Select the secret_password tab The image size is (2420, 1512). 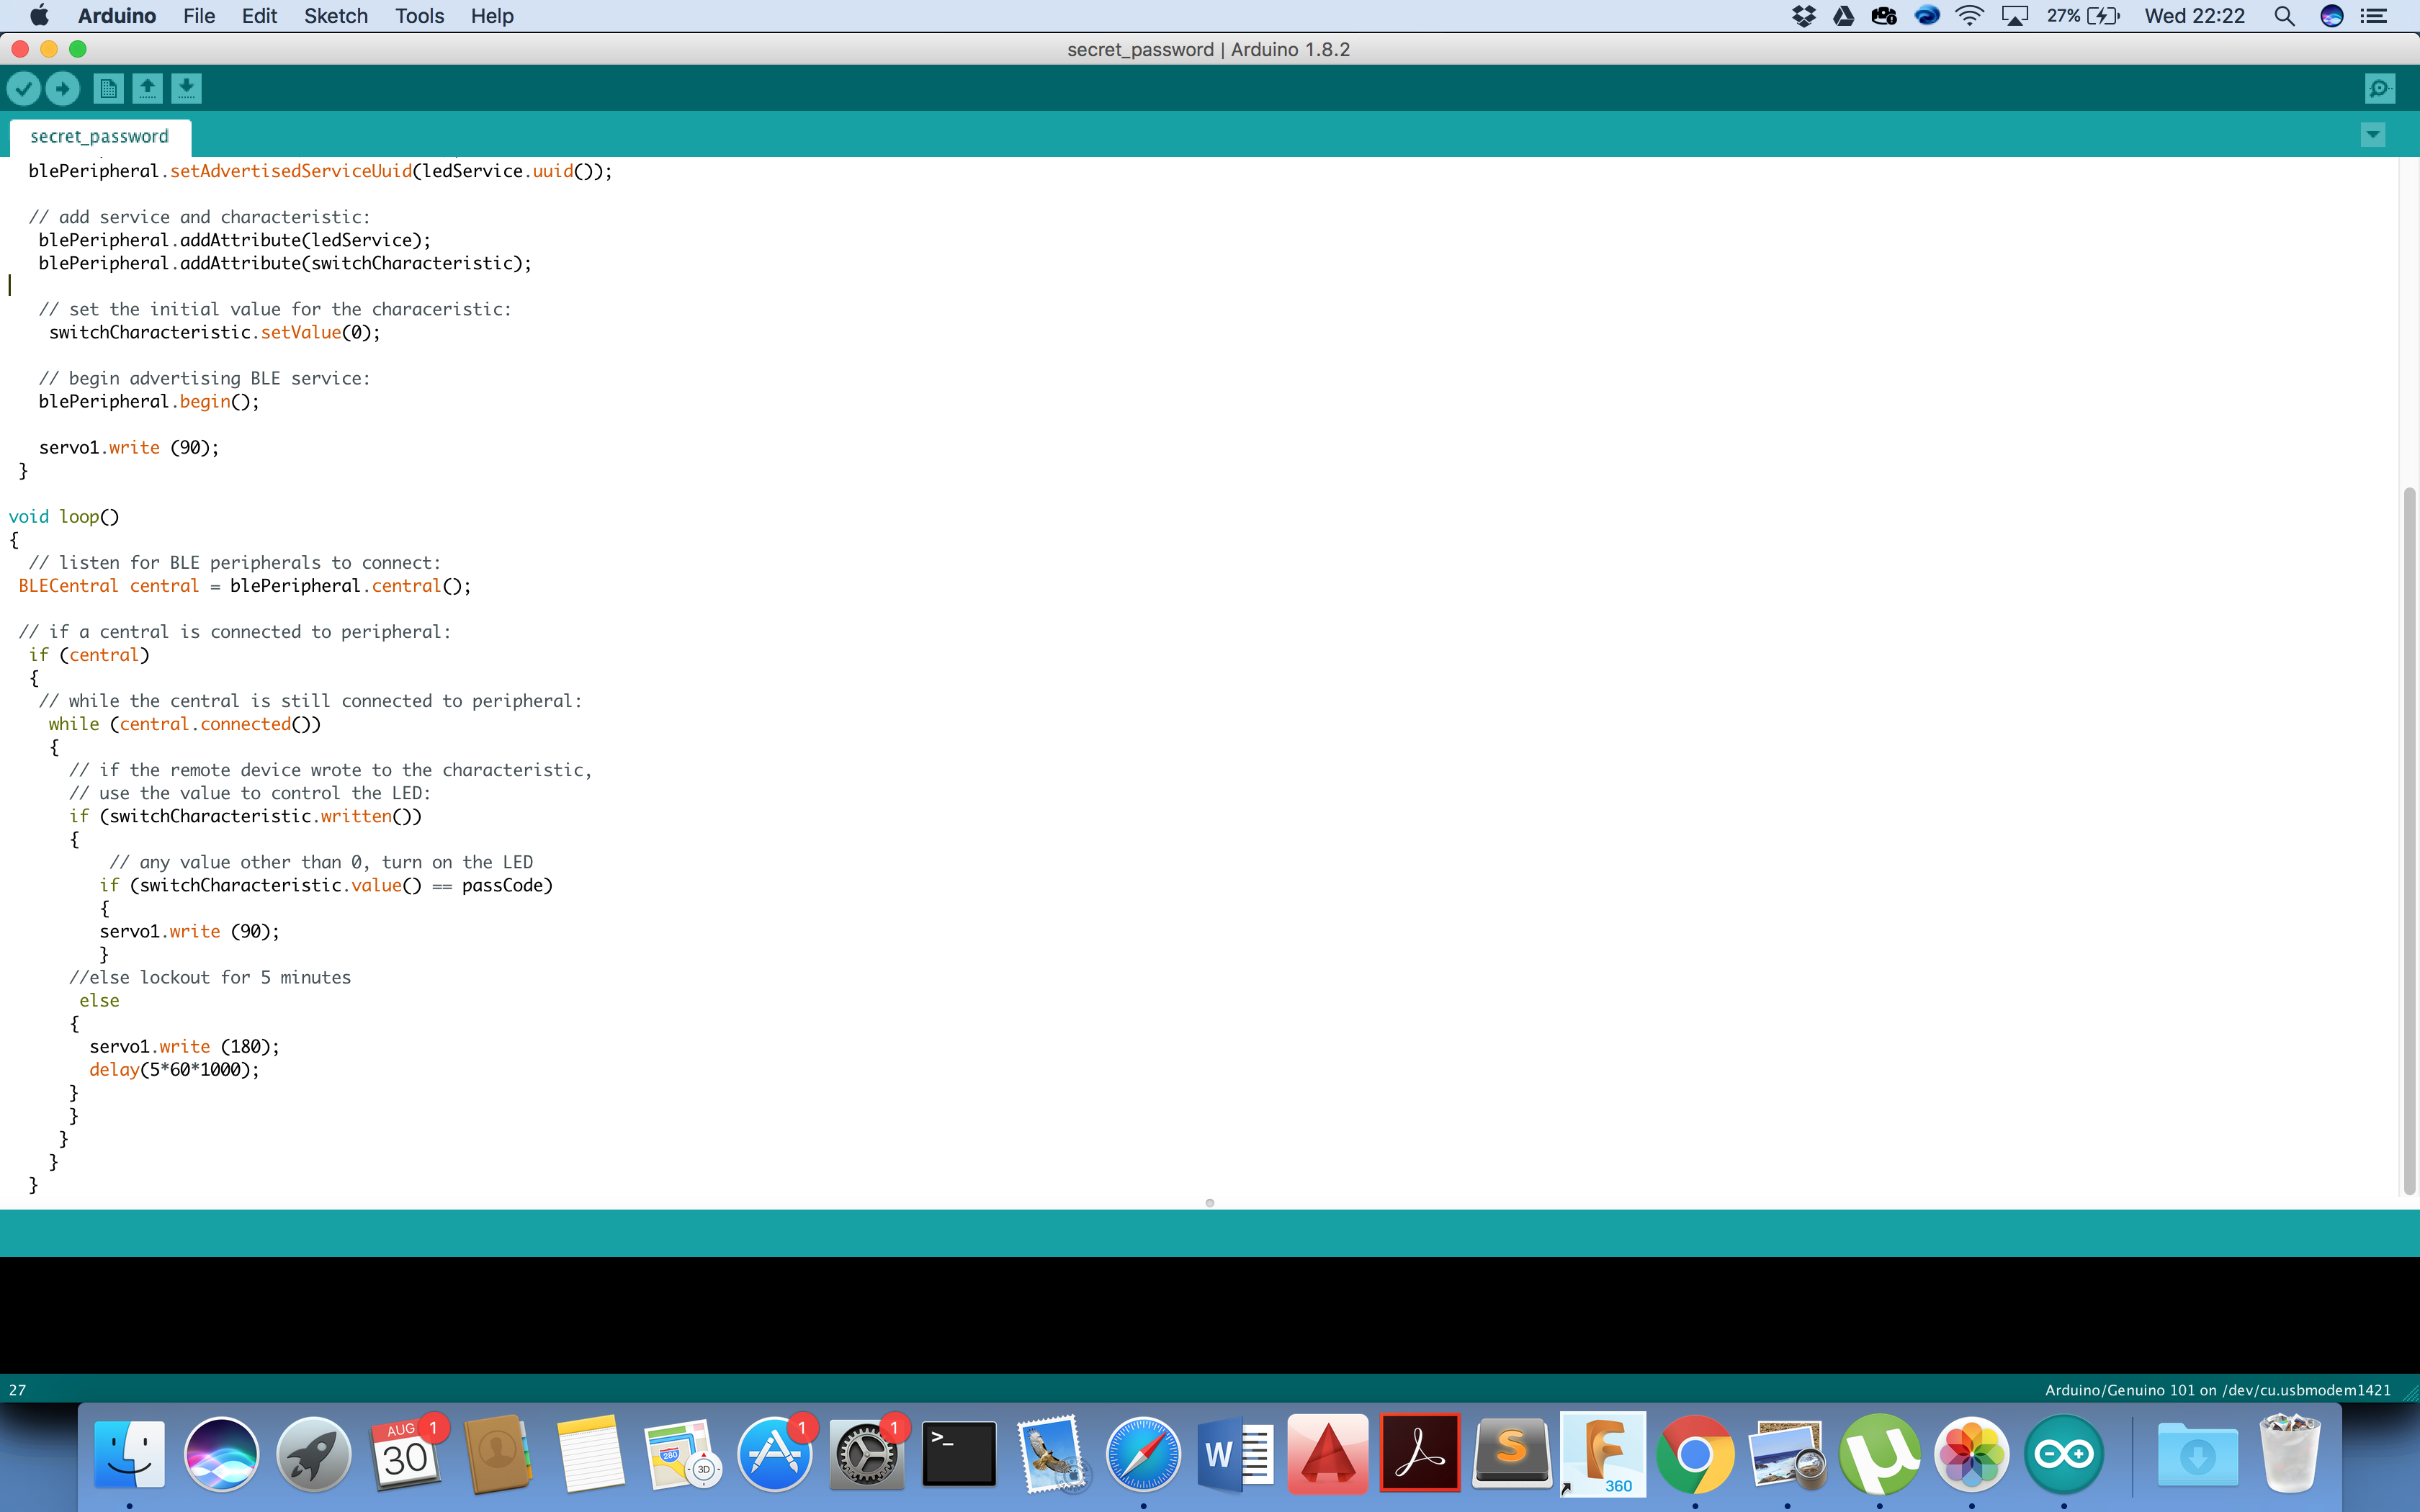click(x=100, y=137)
